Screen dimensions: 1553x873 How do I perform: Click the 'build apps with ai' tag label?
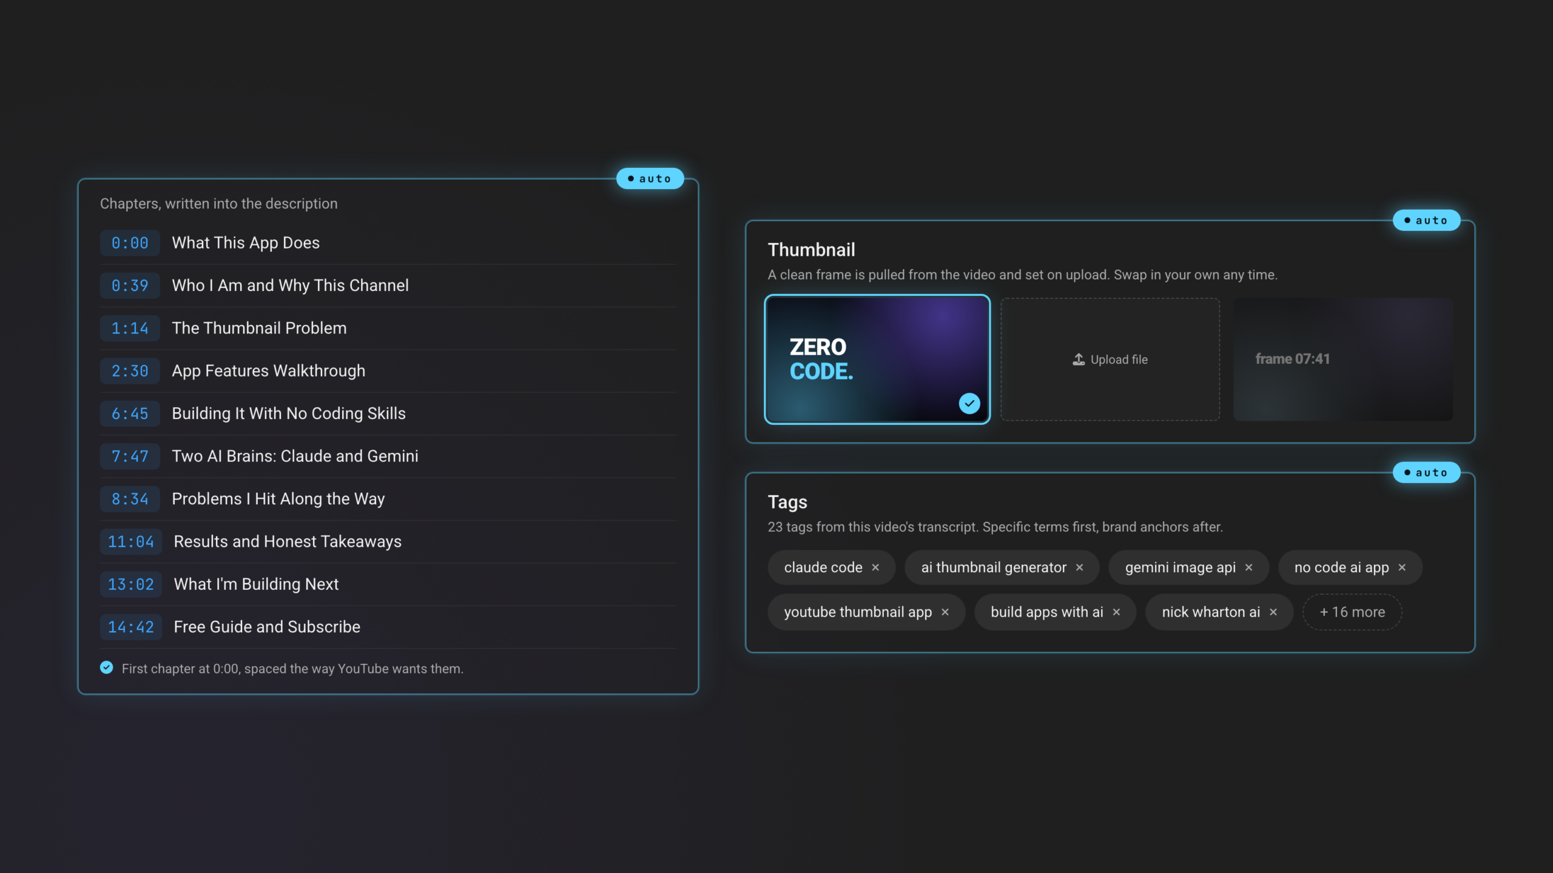(1046, 612)
